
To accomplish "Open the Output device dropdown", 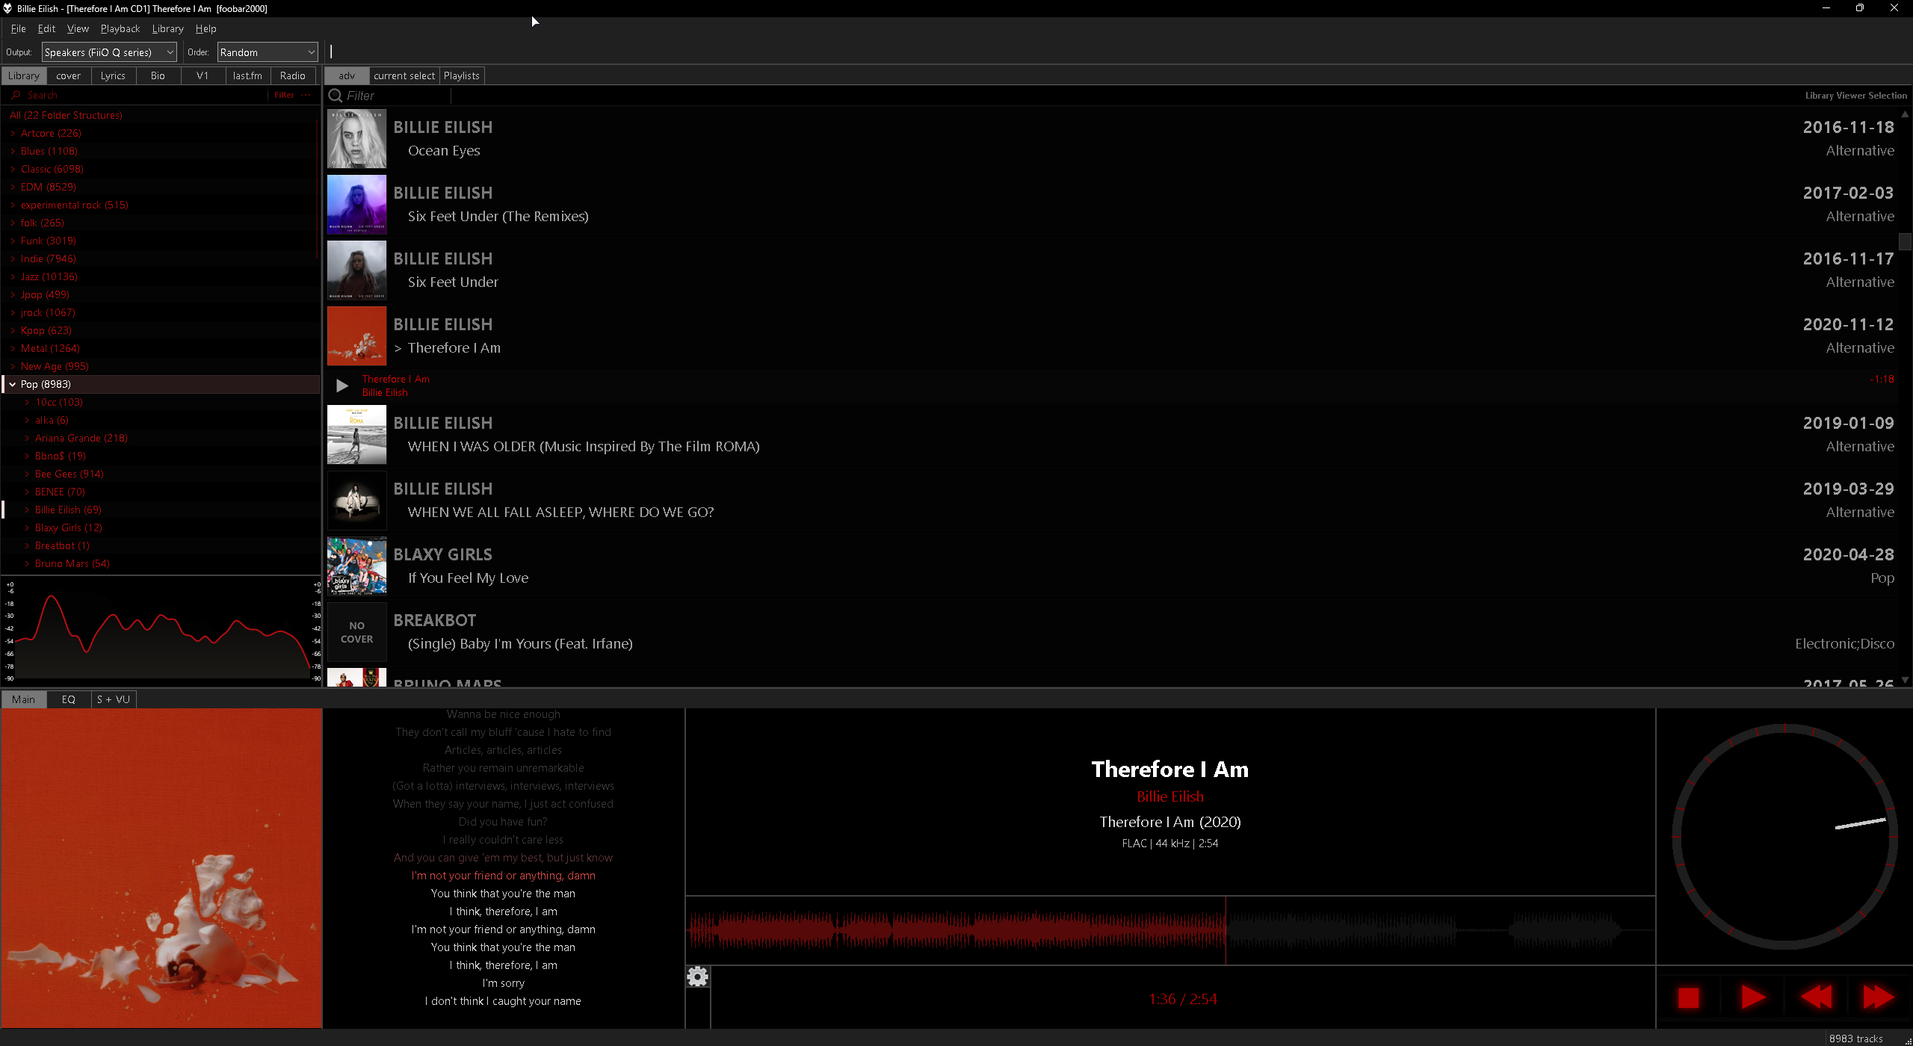I will [109, 52].
